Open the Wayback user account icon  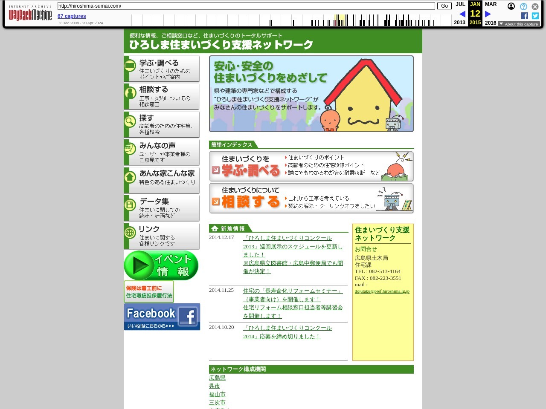(511, 6)
